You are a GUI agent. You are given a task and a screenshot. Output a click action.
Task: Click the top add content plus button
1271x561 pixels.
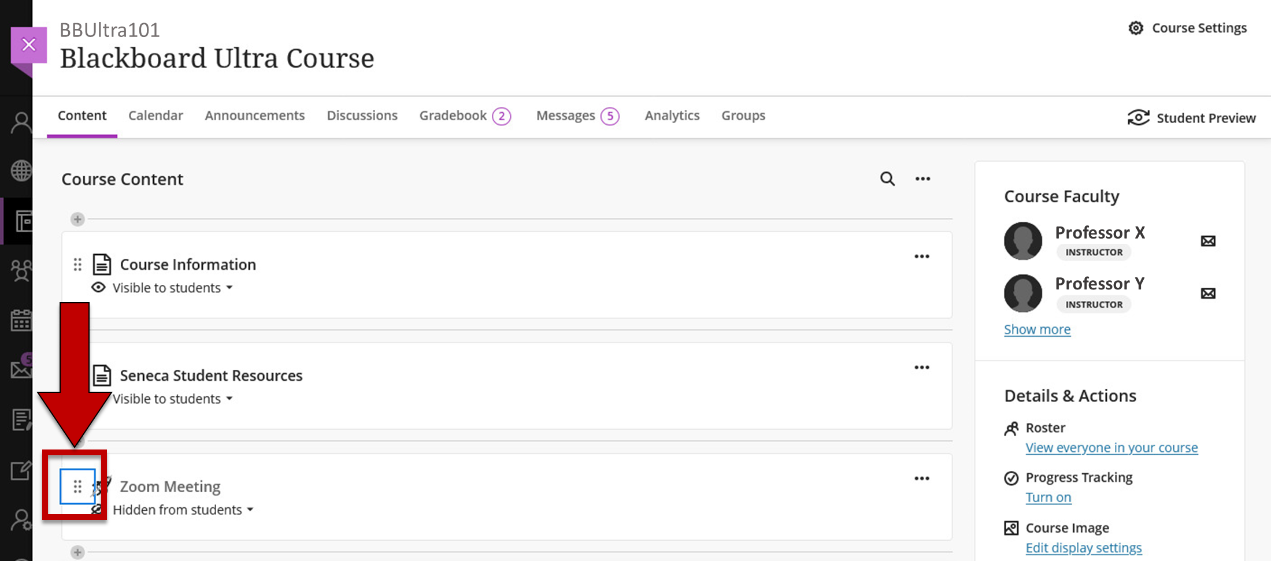(77, 219)
